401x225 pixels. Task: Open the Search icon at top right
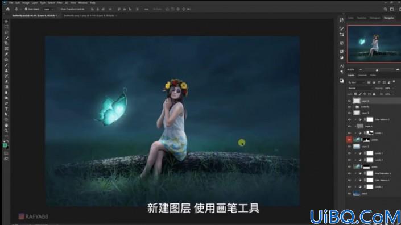[x=385, y=9]
